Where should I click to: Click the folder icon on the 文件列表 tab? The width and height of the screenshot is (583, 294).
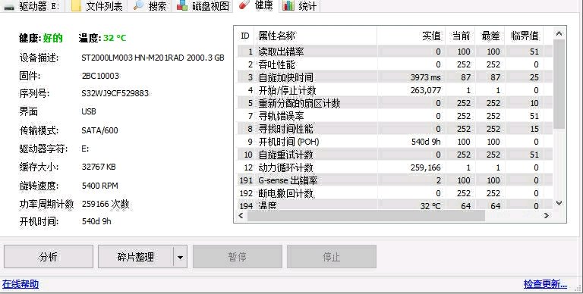coord(76,5)
